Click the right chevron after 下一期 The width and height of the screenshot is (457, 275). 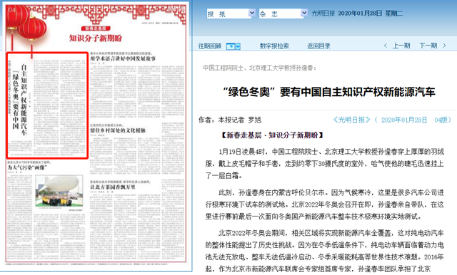click(x=444, y=46)
